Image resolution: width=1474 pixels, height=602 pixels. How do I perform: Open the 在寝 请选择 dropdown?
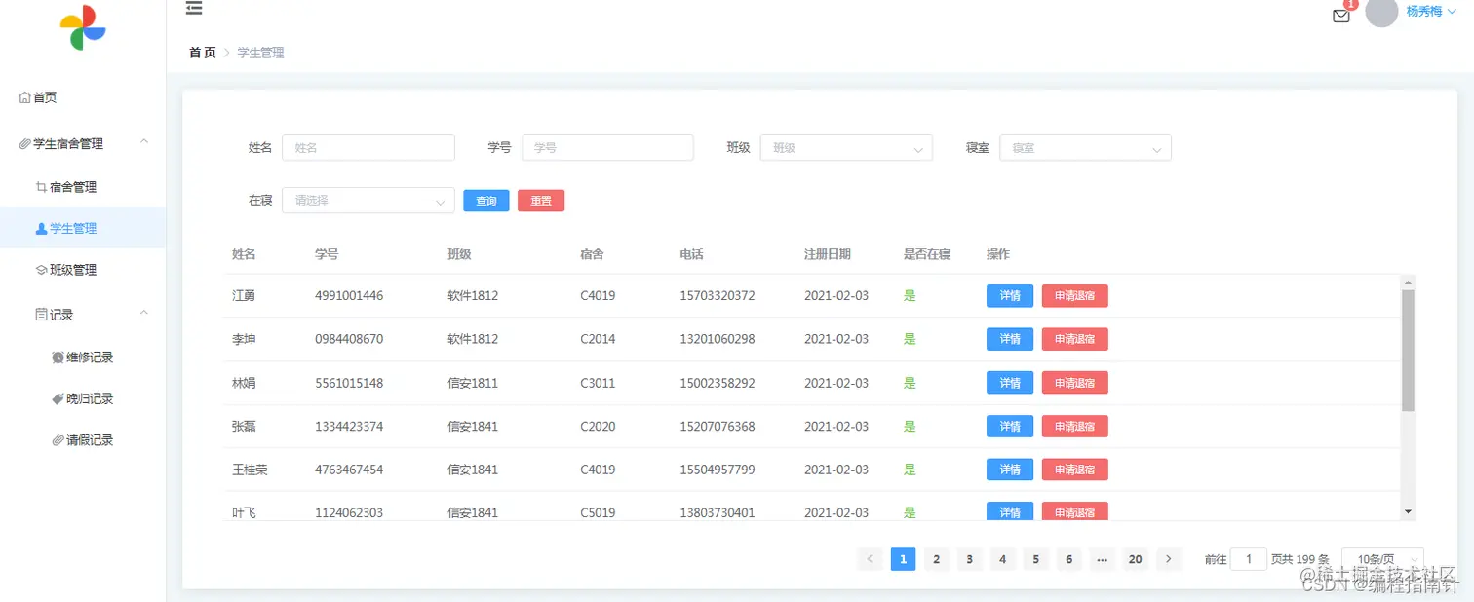[368, 200]
